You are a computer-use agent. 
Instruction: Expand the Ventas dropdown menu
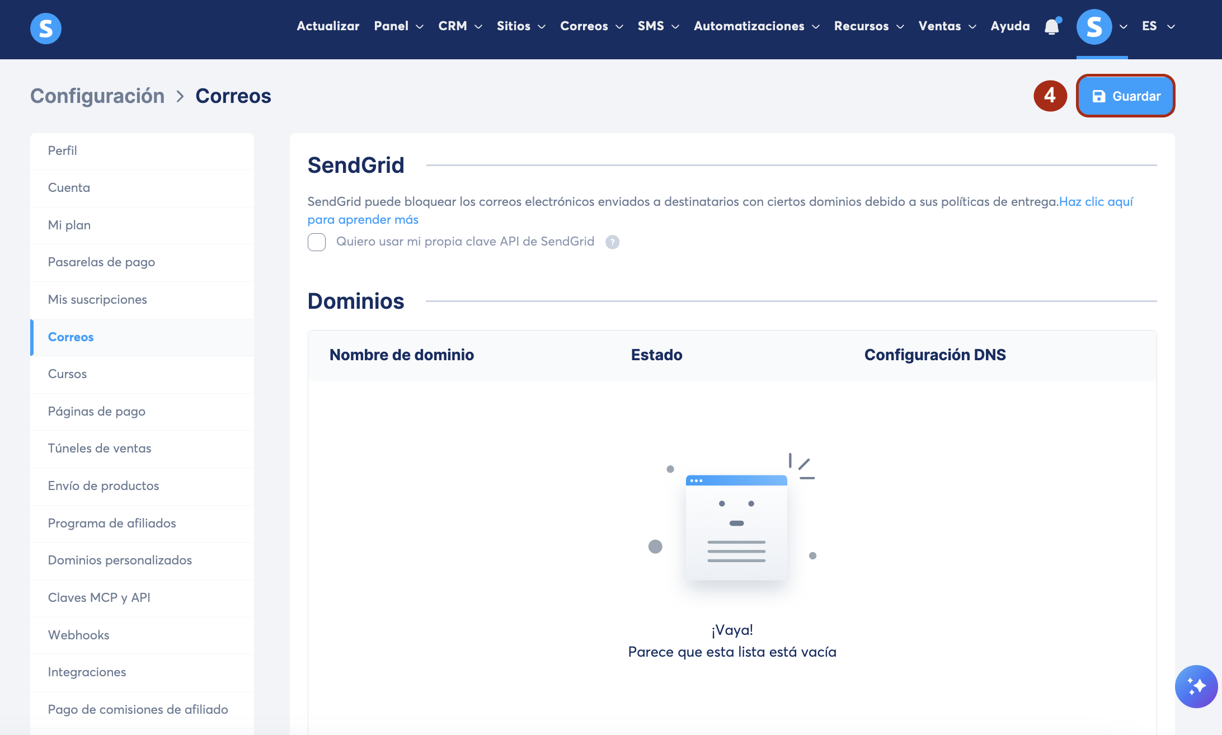click(x=948, y=26)
